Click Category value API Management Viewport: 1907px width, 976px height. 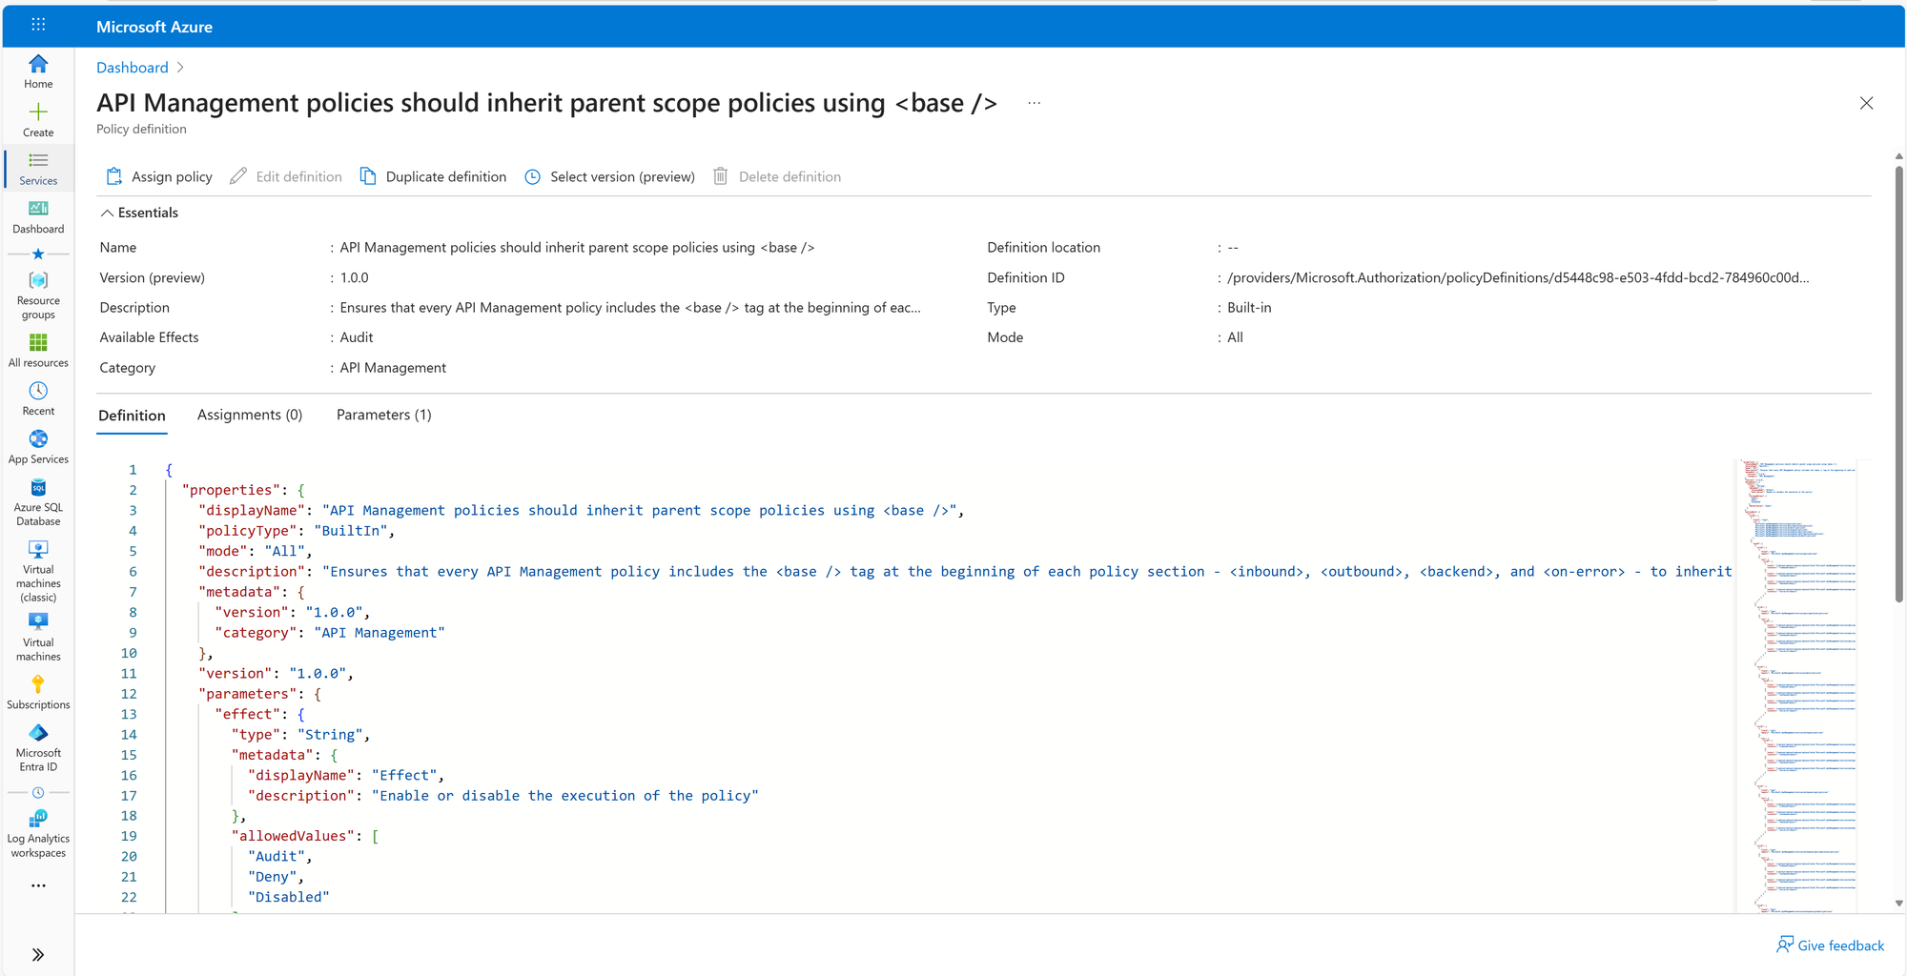[x=393, y=368]
